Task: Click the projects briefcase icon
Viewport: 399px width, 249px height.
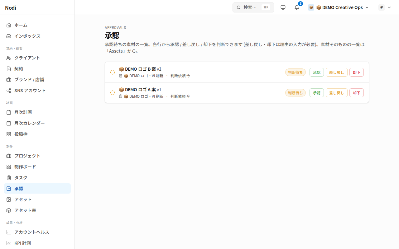Action: click(x=9, y=156)
